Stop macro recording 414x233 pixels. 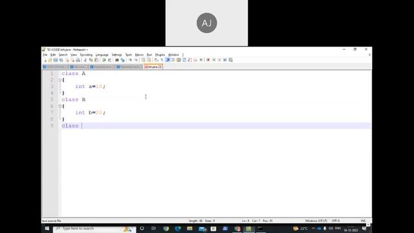click(x=214, y=60)
